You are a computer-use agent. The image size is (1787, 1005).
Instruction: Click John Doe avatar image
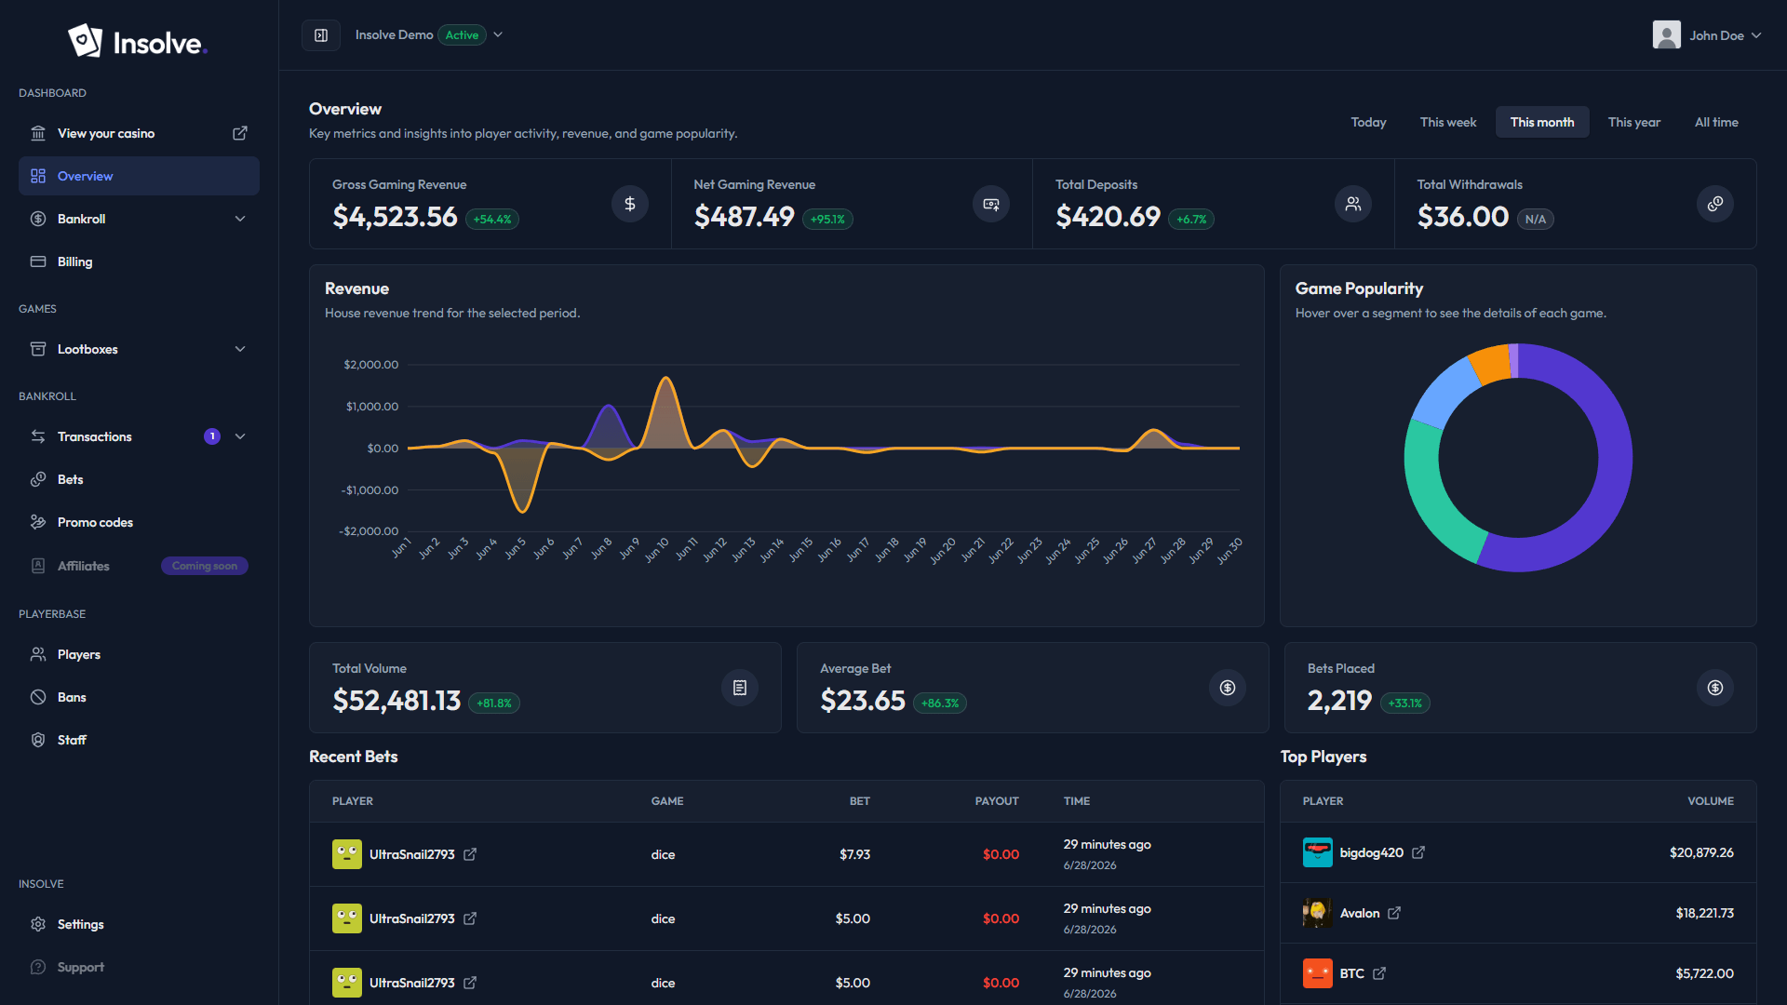coord(1666,35)
